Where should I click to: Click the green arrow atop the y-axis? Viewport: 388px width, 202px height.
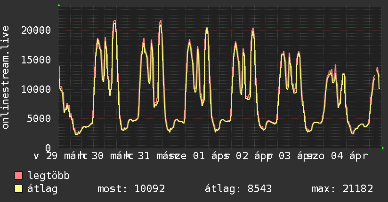pyautogui.click(x=59, y=5)
